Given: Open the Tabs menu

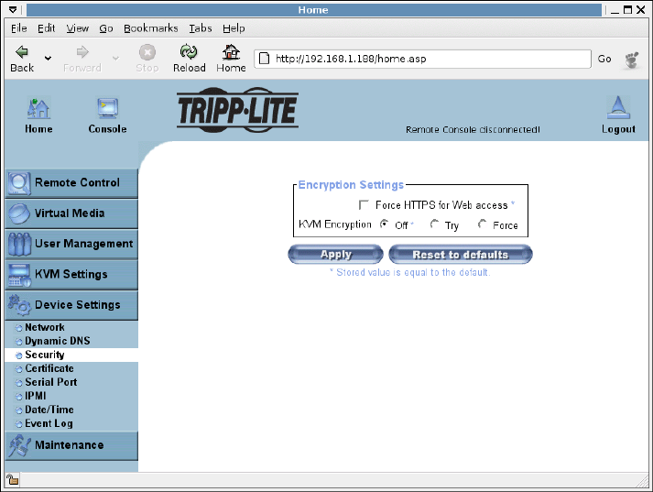Looking at the screenshot, I should point(201,28).
